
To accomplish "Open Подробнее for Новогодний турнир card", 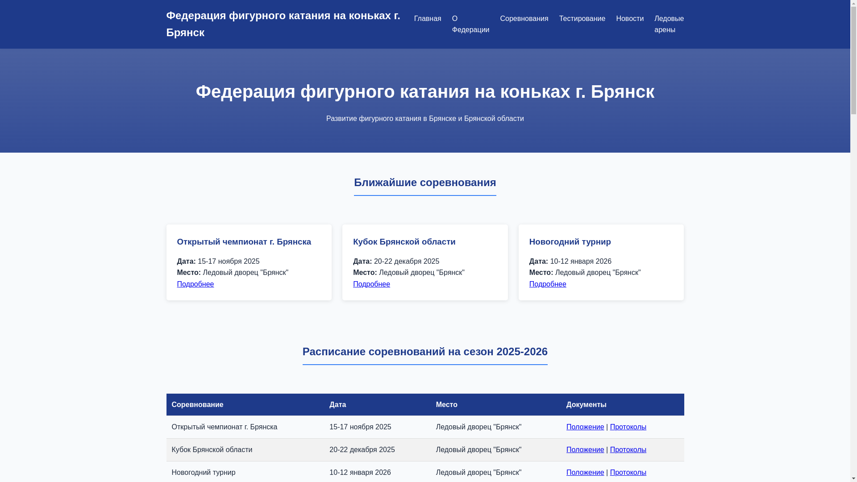I will point(547,284).
